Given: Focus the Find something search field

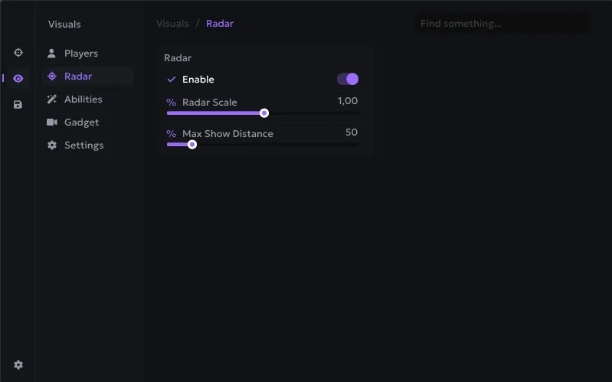Looking at the screenshot, I should (502, 24).
